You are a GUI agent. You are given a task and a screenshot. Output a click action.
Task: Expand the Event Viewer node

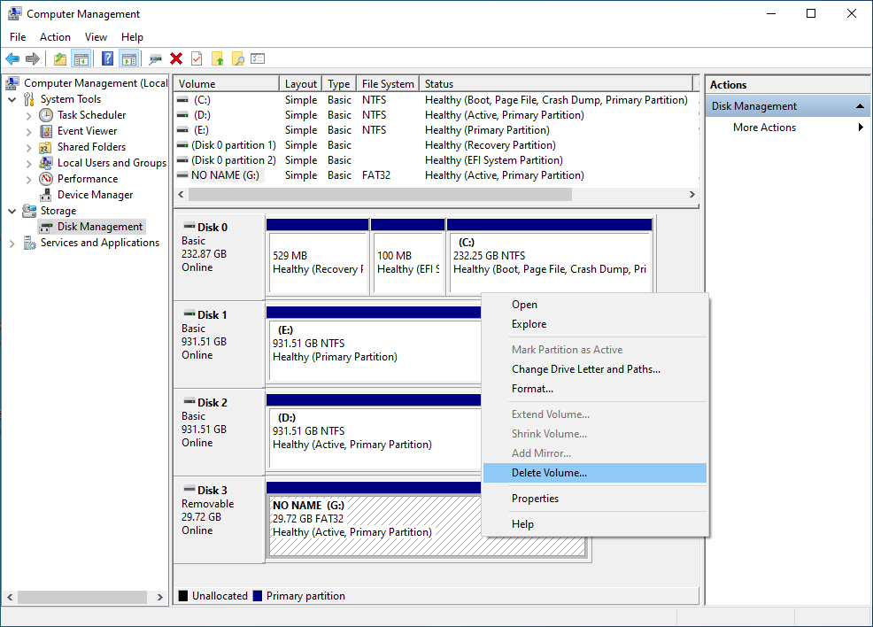[x=29, y=132]
